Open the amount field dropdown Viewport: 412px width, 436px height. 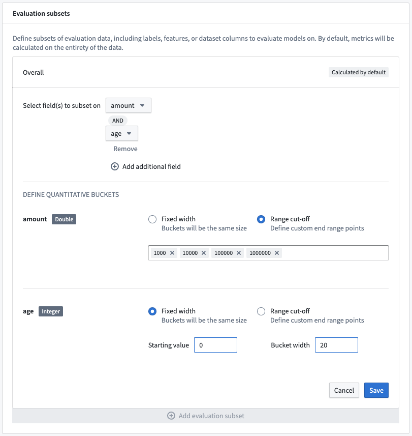pos(128,105)
